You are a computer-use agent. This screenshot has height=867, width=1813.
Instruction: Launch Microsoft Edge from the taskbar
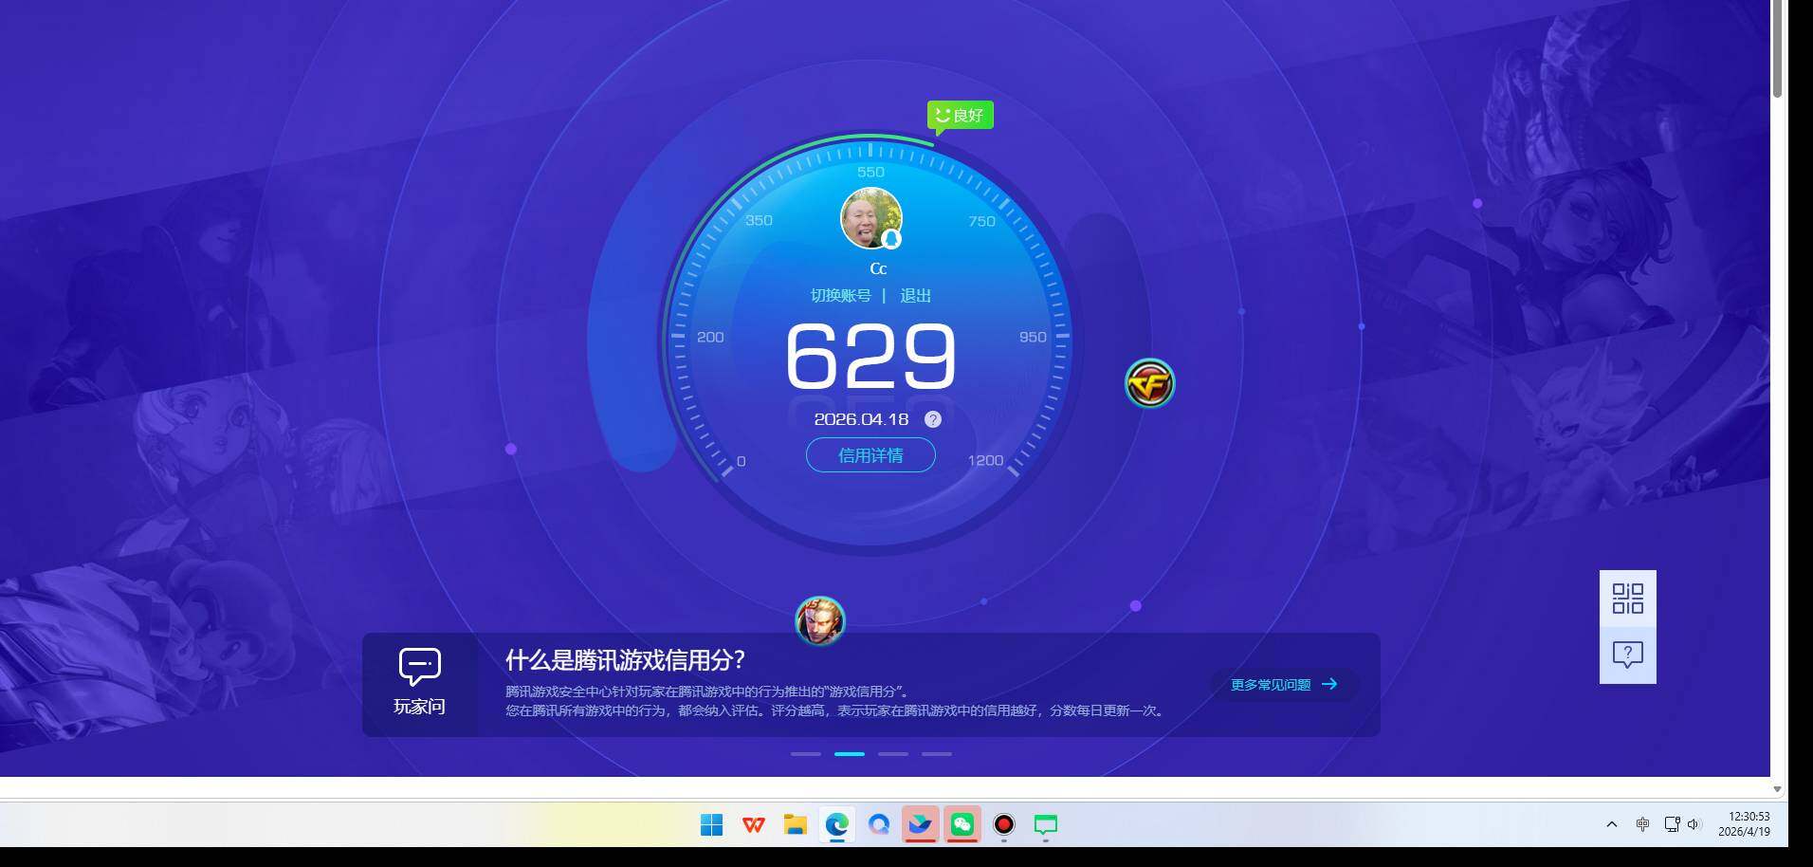[835, 824]
